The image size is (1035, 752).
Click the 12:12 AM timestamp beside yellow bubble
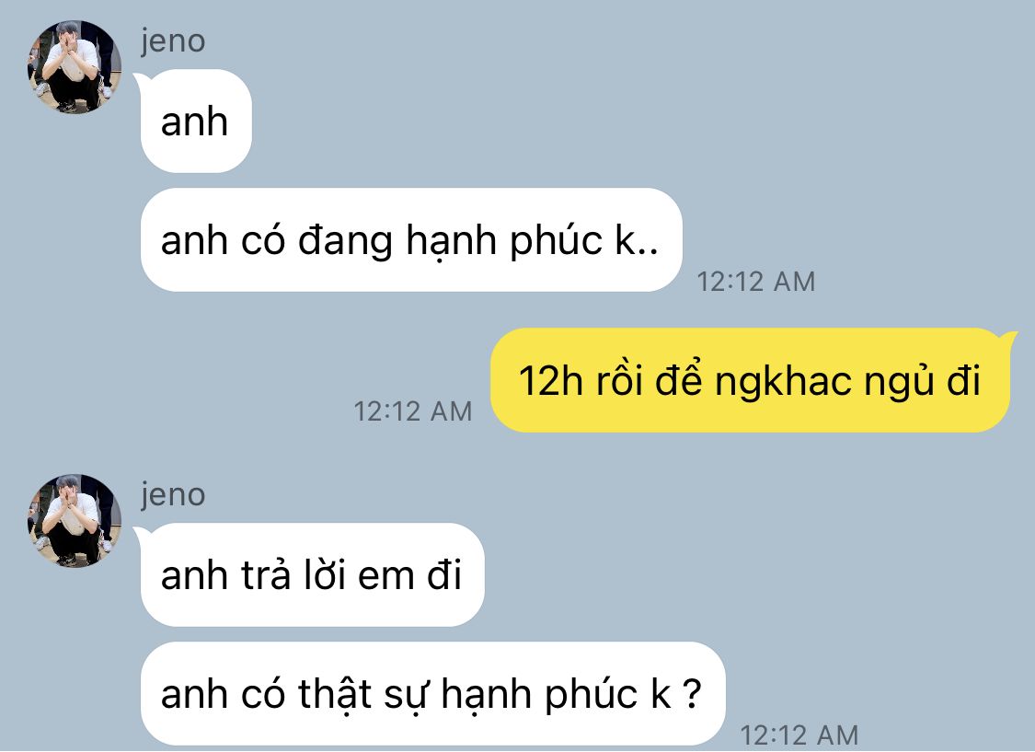click(413, 411)
